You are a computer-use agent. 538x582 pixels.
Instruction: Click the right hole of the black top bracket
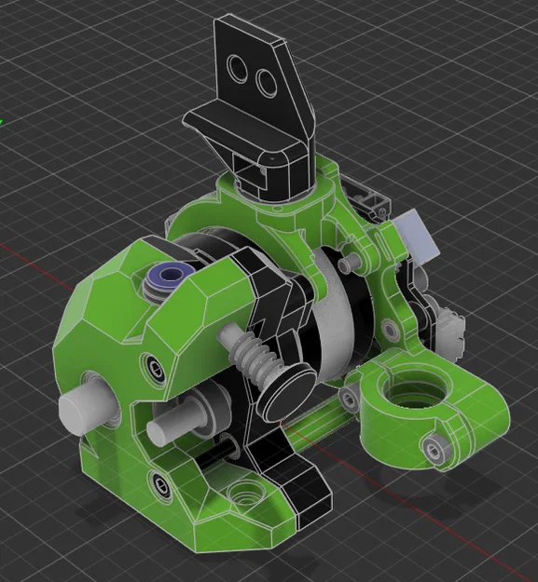(x=267, y=83)
